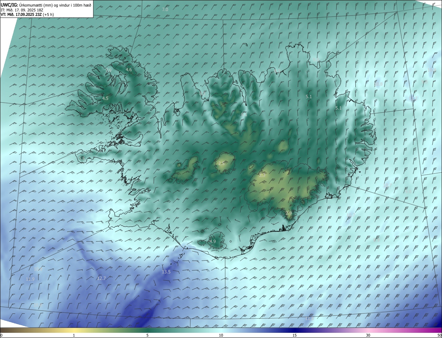Click the colour scale tick labelled 15
442x338 pixels.
tap(295, 335)
